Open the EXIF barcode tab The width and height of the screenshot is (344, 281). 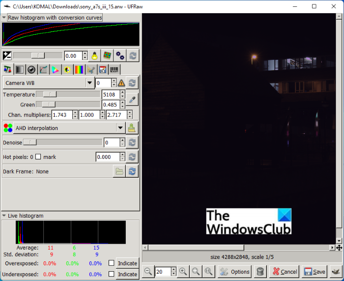pos(114,70)
